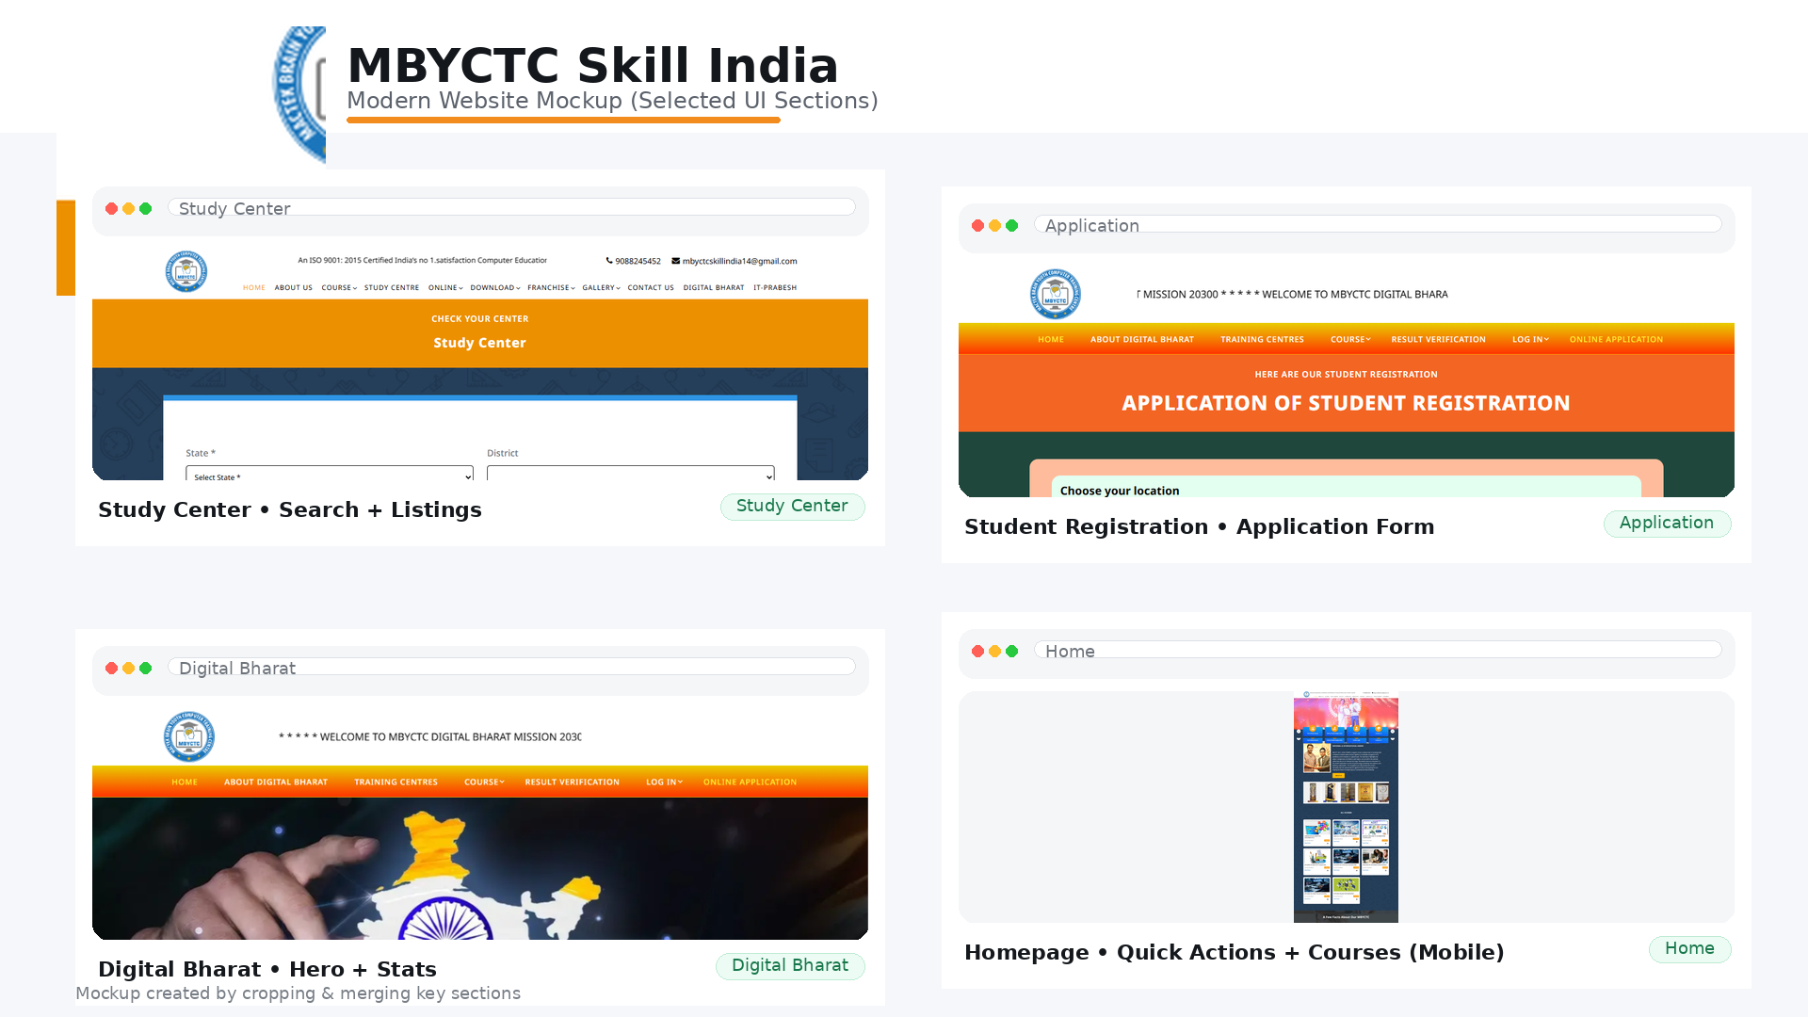Open STUDY CENTRE nav item
The width and height of the screenshot is (1808, 1017).
coord(392,288)
